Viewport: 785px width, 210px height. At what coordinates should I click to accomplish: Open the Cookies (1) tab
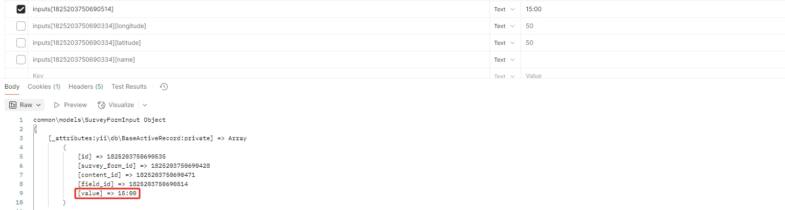(44, 87)
